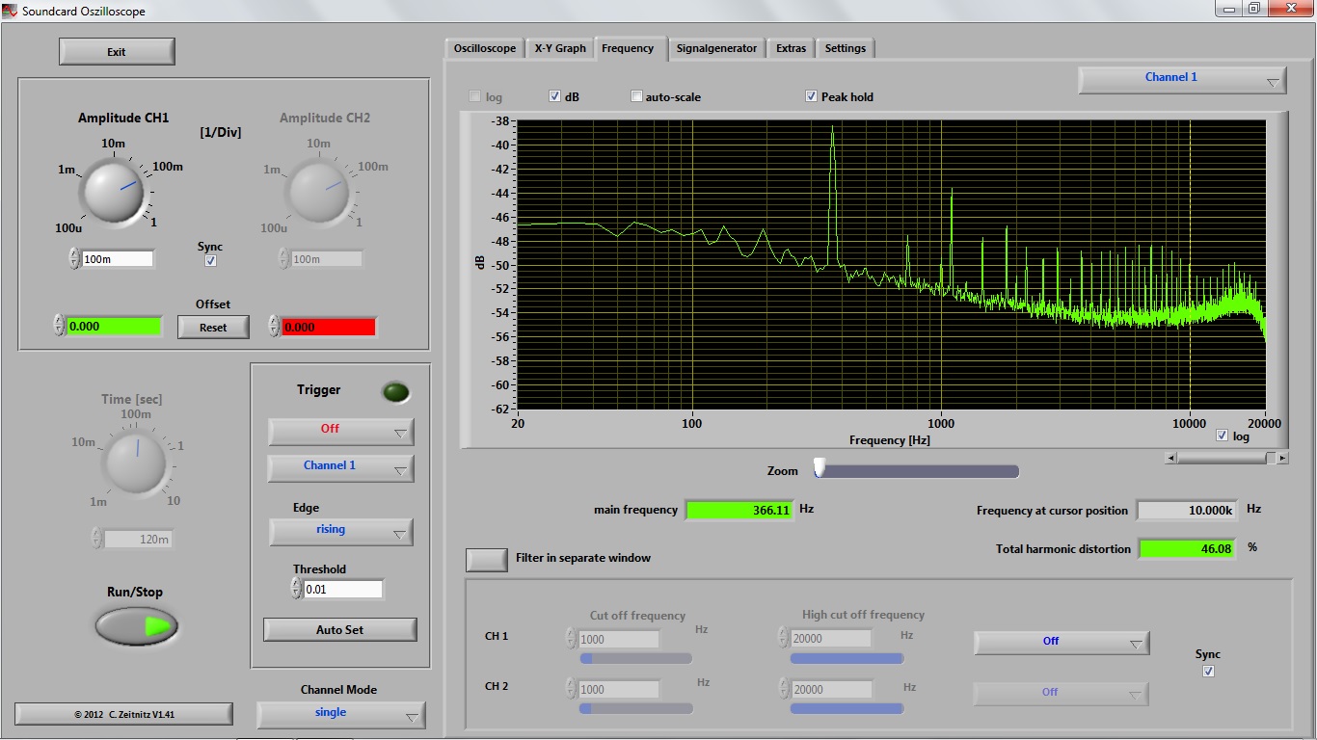Click the Auto Set button
This screenshot has height=740, width=1317.
[339, 629]
